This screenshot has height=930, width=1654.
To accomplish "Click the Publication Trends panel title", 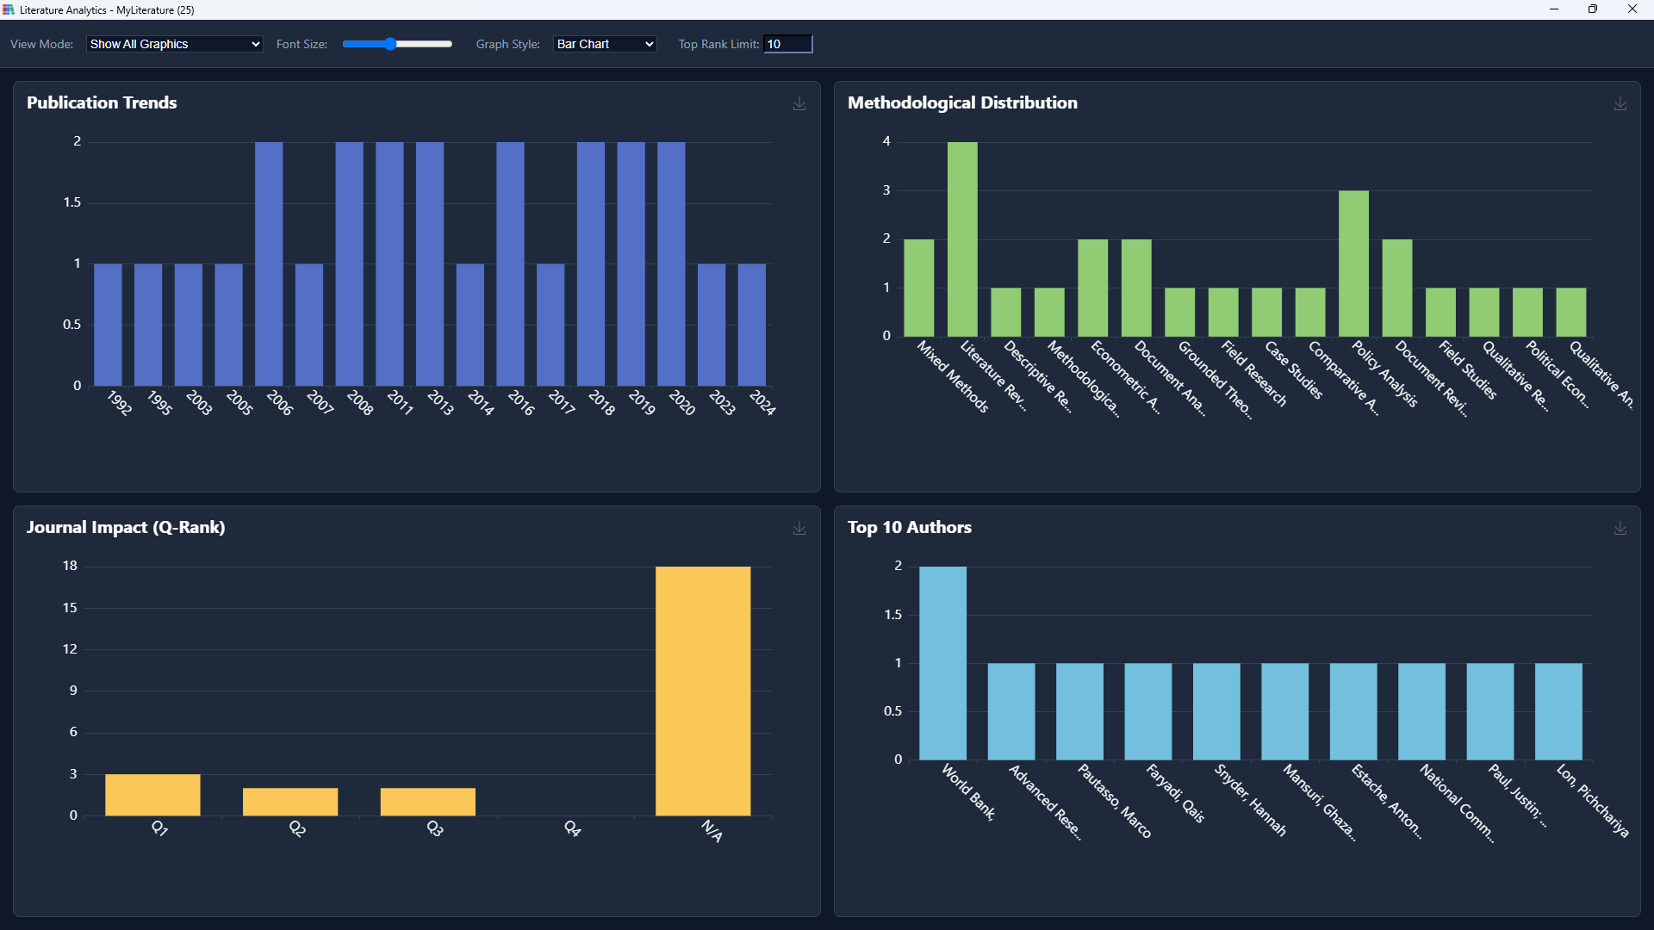I will point(102,102).
